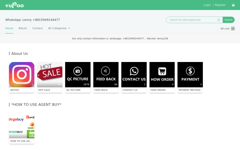Image resolution: width=240 pixels, height=150 pixels.
Task: Click the HOW ORDER caption text
Action: tap(158, 90)
